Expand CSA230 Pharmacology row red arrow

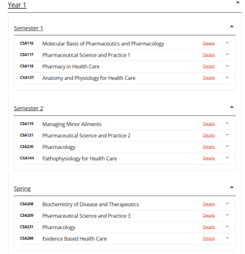point(227,147)
